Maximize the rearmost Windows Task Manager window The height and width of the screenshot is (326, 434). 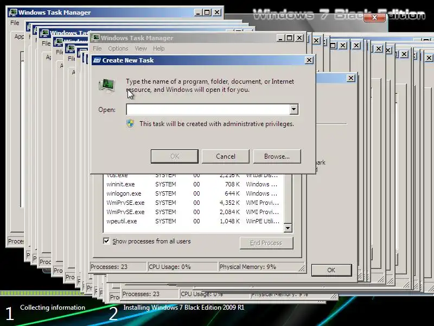point(207,12)
